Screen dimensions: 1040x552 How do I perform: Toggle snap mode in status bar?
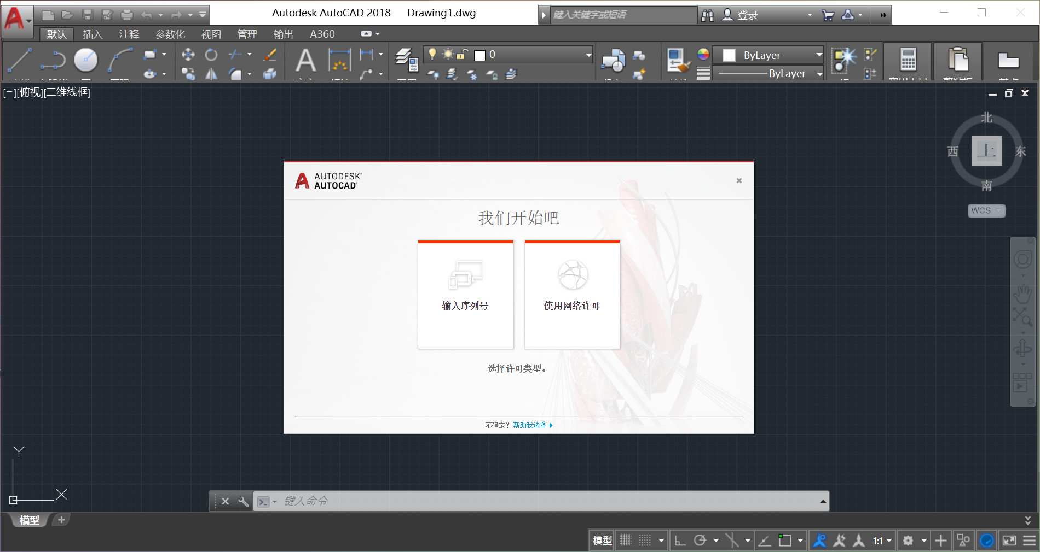pos(646,541)
